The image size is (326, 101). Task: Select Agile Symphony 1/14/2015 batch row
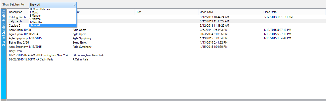[25, 38]
